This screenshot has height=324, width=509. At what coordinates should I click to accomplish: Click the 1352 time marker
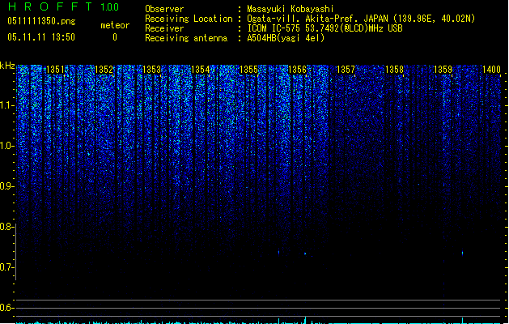[104, 70]
